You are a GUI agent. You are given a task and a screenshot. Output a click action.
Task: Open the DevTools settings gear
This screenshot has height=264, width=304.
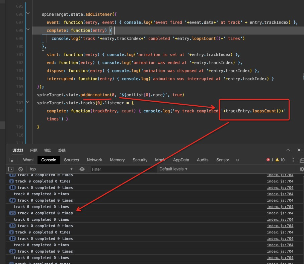[x=302, y=169]
